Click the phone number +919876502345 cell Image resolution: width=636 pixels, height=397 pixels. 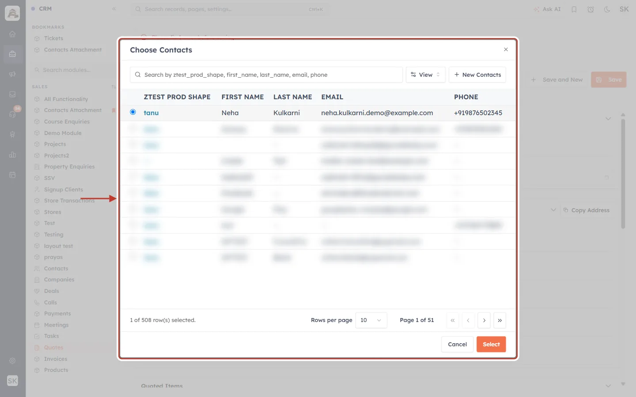(478, 113)
